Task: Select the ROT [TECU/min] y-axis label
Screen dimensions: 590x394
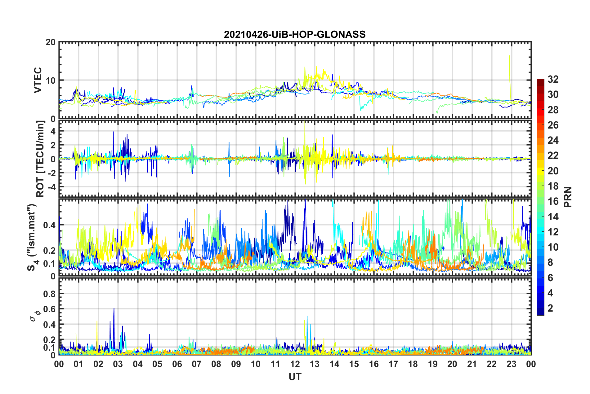Action: click(x=40, y=159)
